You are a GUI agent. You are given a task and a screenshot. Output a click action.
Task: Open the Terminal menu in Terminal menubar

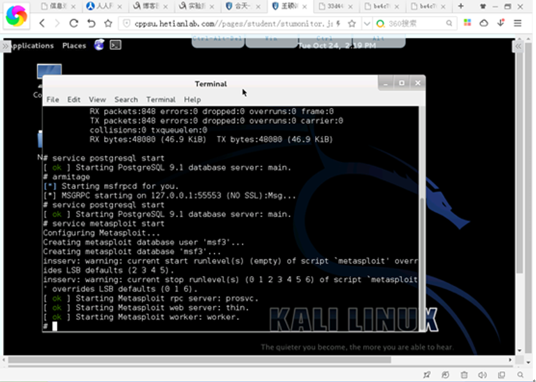(160, 99)
